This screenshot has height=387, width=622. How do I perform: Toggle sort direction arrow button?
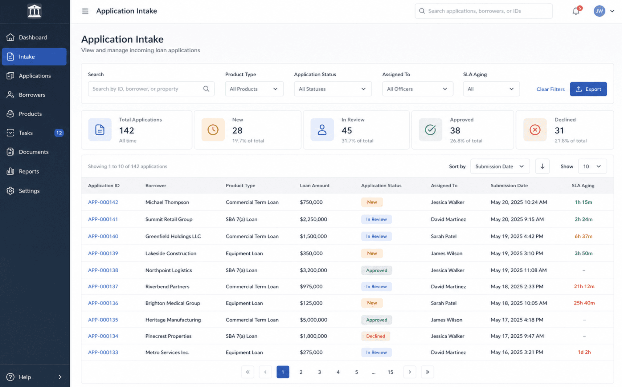542,166
